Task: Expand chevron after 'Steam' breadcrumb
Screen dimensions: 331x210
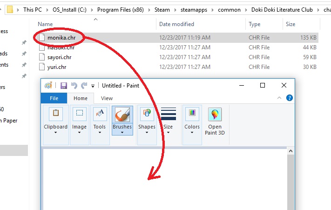Action: tap(175, 10)
